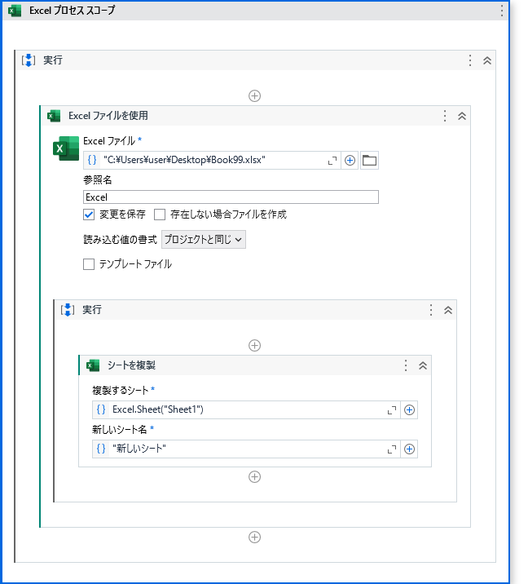Click the 読み込む値の書式 label

point(121,240)
